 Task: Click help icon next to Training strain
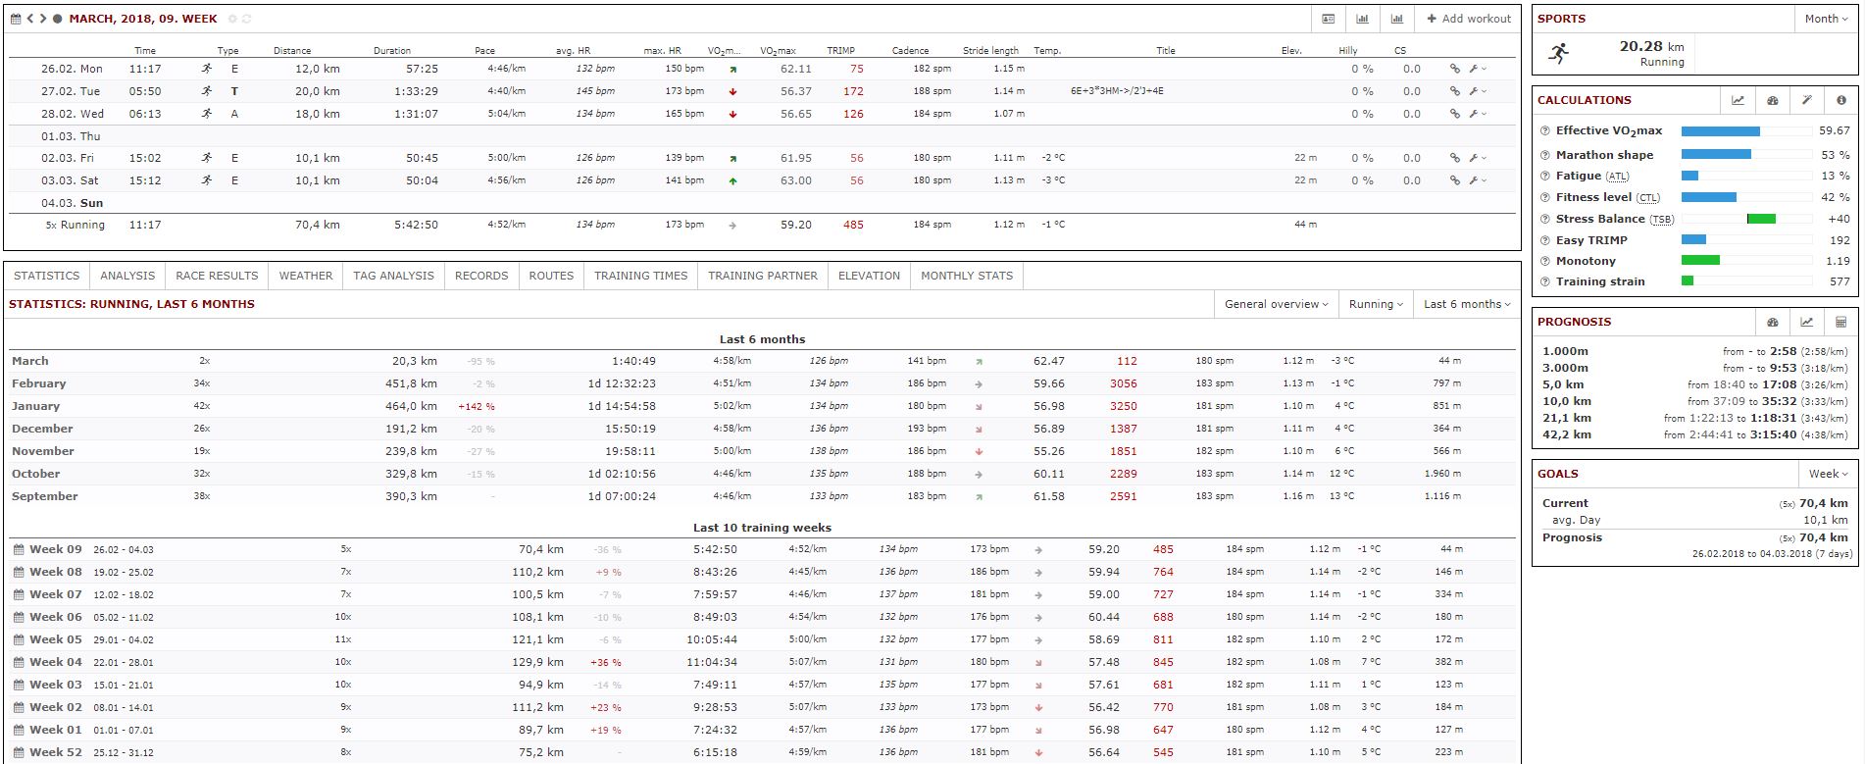coord(1545,281)
